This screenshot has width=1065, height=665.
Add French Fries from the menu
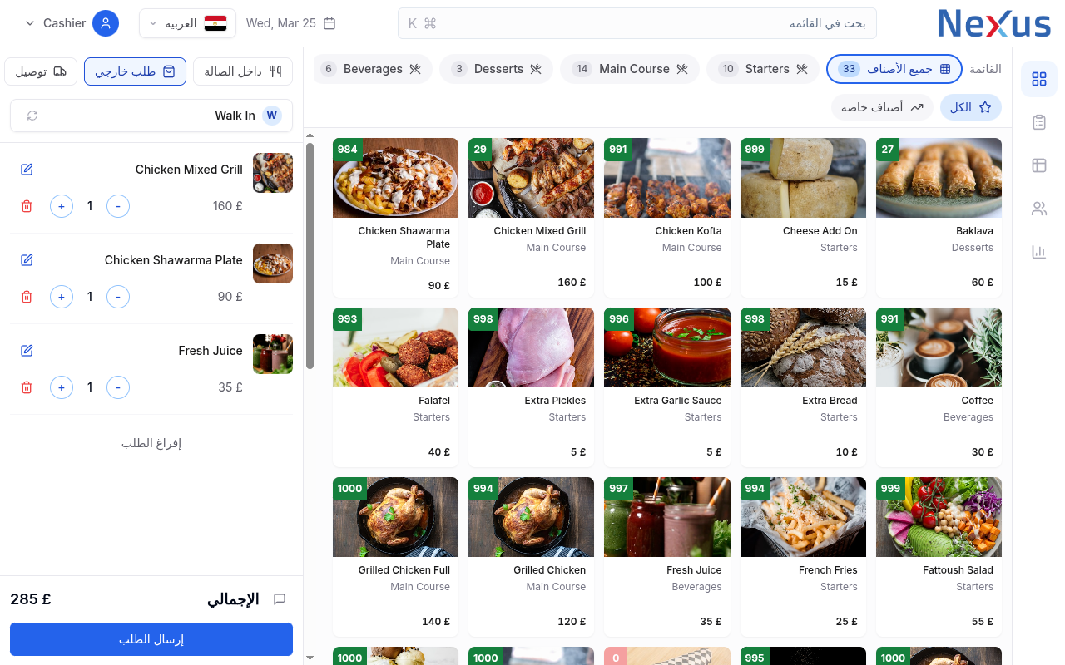[x=803, y=557]
